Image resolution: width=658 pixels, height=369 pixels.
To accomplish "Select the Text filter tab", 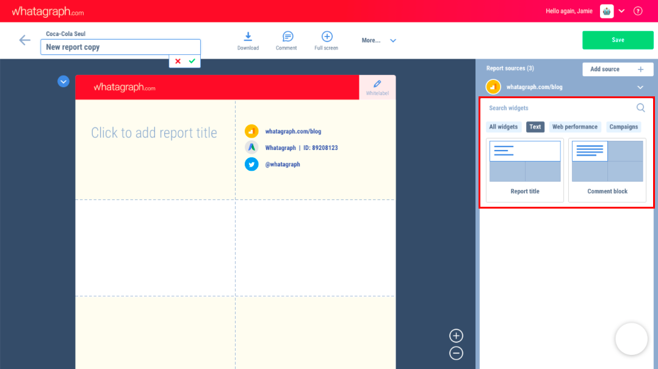I will [x=535, y=127].
